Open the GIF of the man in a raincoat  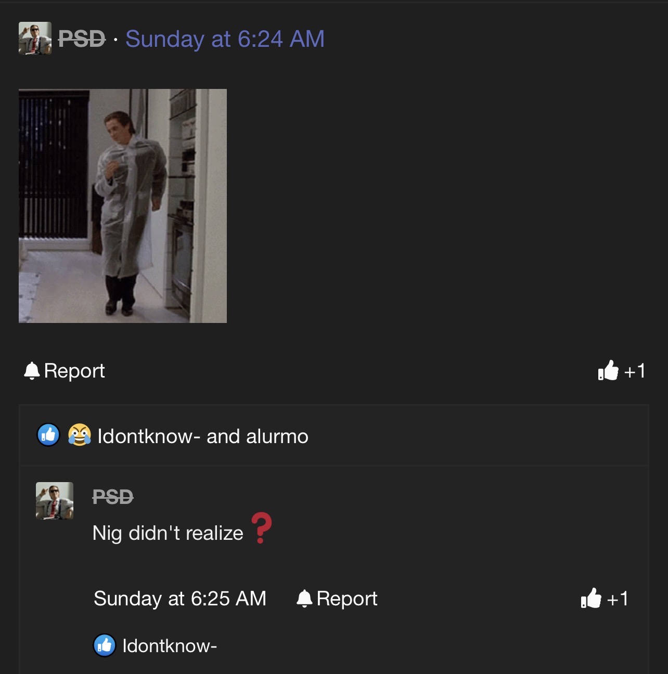click(x=123, y=206)
